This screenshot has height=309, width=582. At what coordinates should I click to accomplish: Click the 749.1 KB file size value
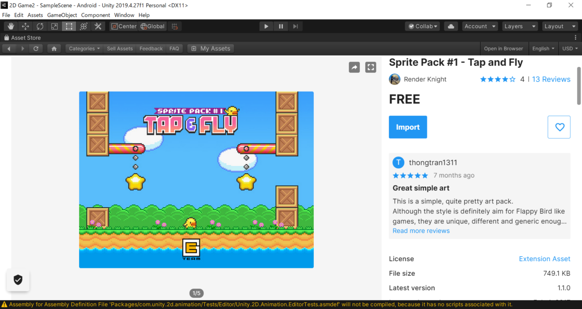coord(557,273)
